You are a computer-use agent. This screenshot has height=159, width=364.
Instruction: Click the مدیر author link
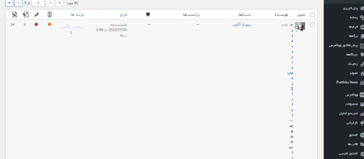(x=284, y=25)
